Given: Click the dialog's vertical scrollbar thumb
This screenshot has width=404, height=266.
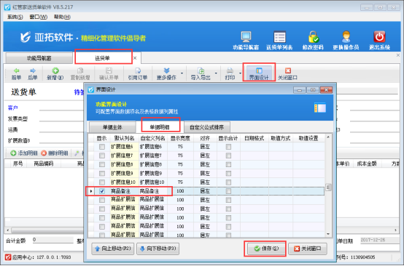Looking at the screenshot, I should tap(328, 188).
